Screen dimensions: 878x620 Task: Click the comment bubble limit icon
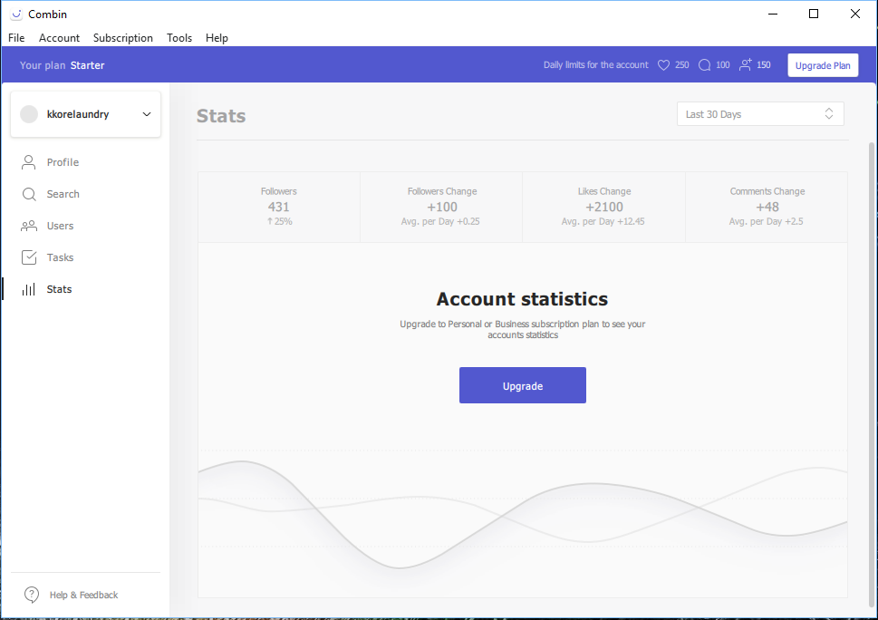[x=704, y=65]
